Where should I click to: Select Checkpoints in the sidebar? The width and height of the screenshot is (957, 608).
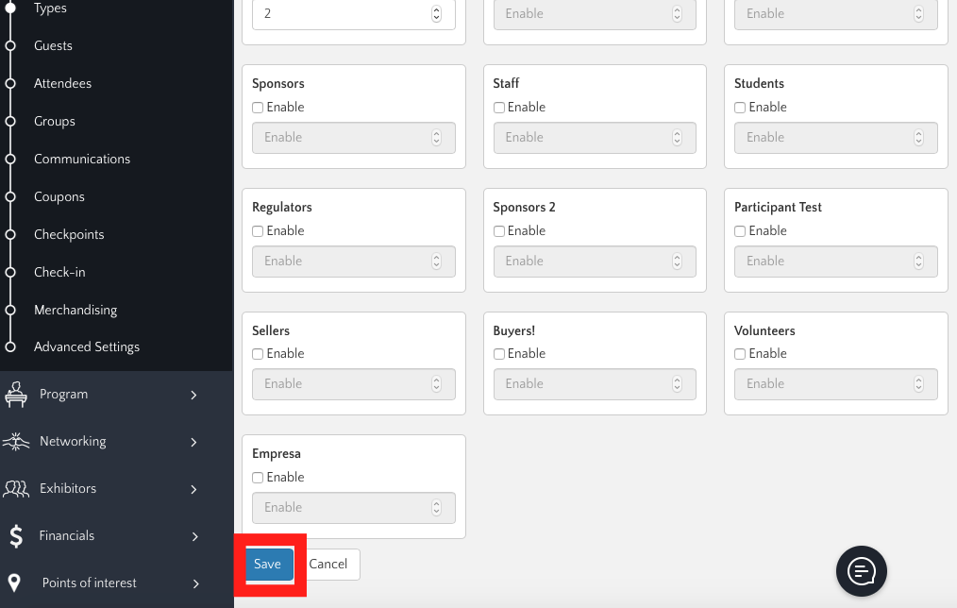69,234
